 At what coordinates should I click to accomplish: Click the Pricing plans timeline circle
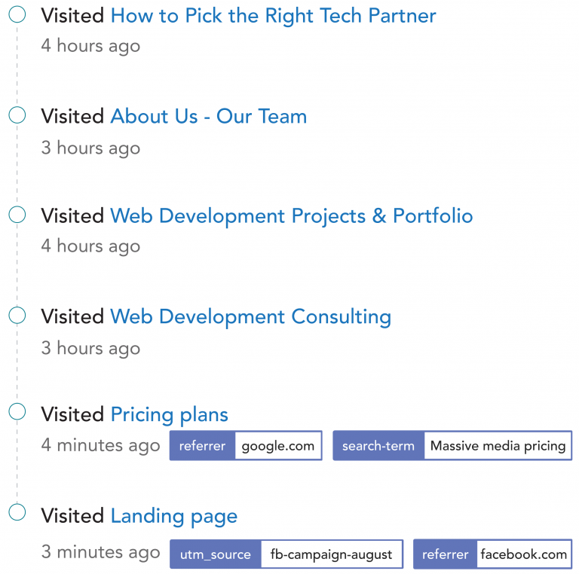click(x=17, y=411)
